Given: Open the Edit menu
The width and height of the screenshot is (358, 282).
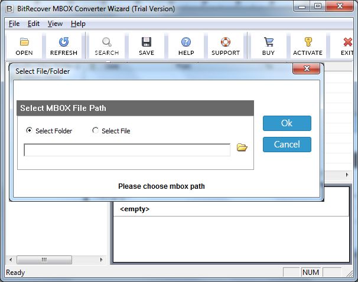Looking at the screenshot, I should 34,24.
